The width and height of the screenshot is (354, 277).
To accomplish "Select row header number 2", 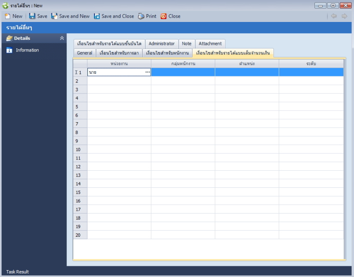I will [x=80, y=81].
